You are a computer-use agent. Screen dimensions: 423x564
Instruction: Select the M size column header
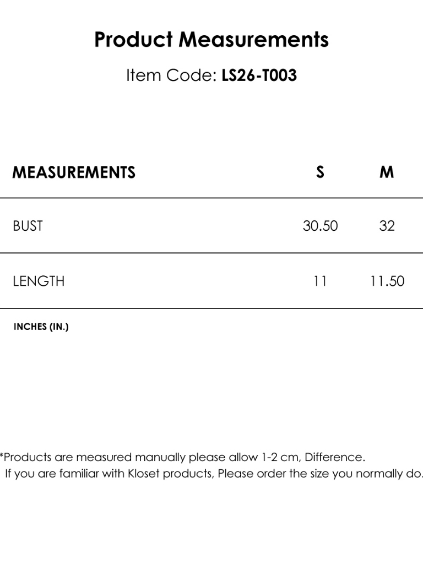[x=387, y=172]
